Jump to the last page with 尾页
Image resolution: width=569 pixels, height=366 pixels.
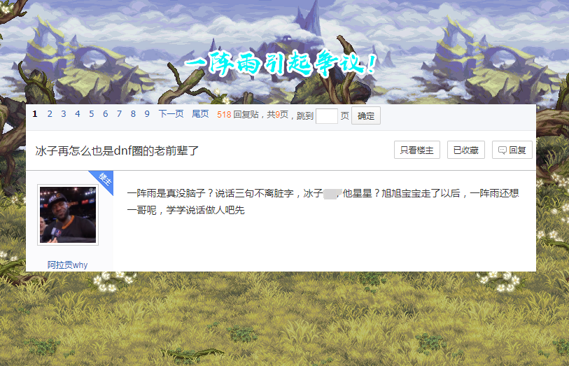200,114
